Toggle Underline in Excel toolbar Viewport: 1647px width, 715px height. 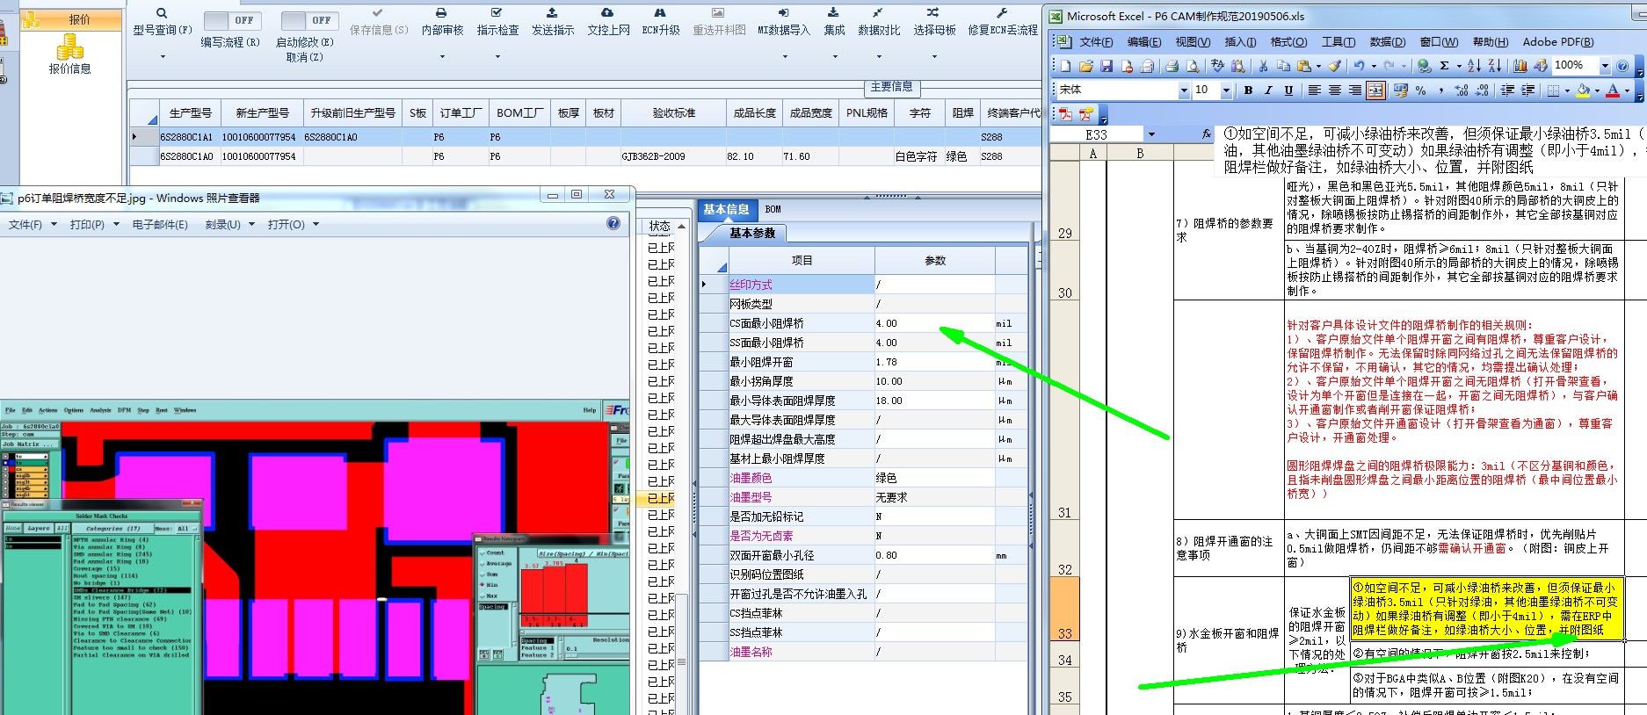[x=1288, y=90]
